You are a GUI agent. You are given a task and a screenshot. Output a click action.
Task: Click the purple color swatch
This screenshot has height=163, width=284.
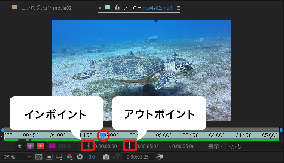point(52,146)
